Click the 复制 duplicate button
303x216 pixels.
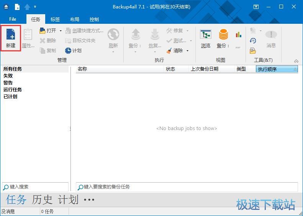point(47,51)
